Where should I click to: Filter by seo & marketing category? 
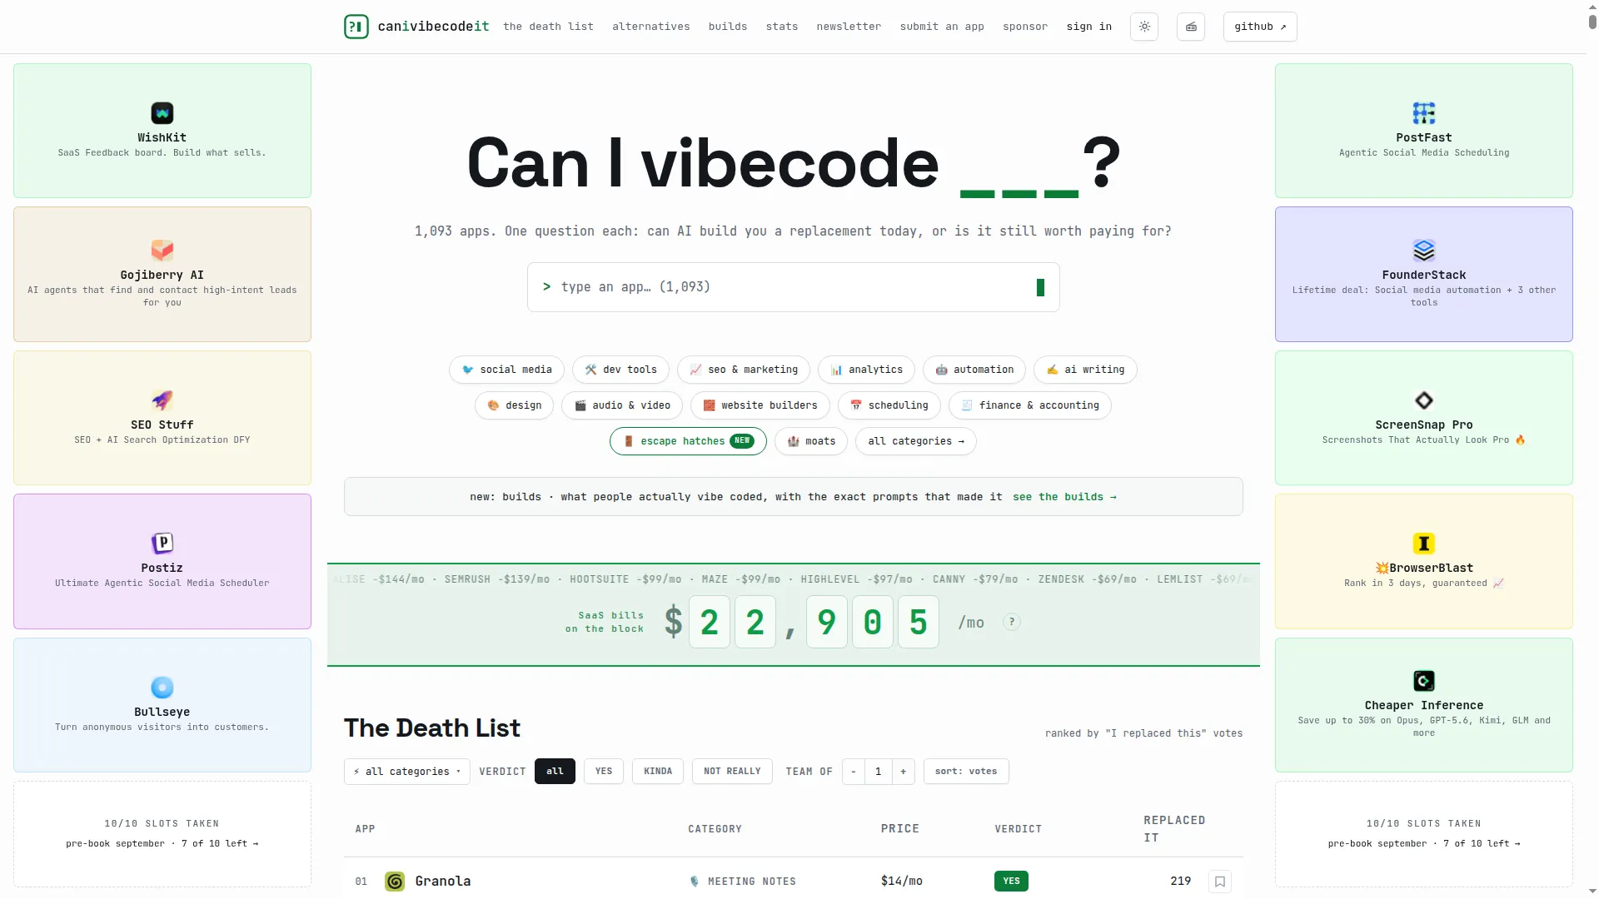pos(744,370)
